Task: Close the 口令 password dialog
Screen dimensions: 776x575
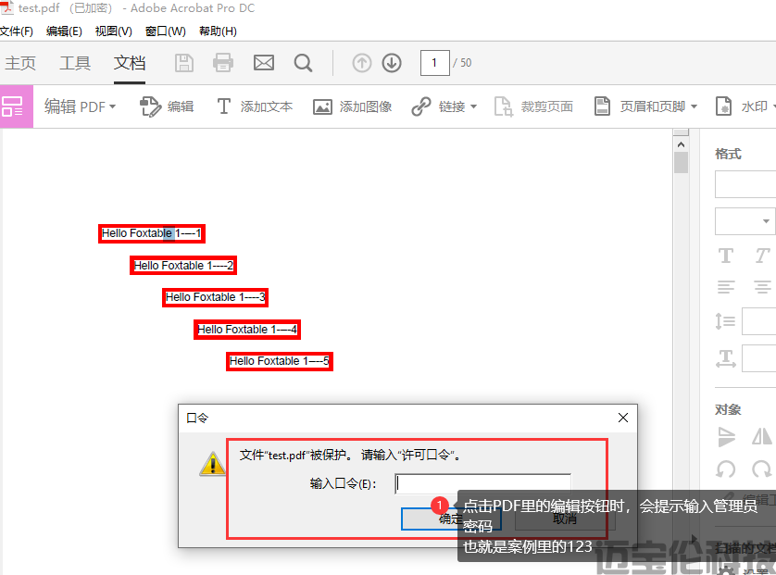Action: click(623, 418)
